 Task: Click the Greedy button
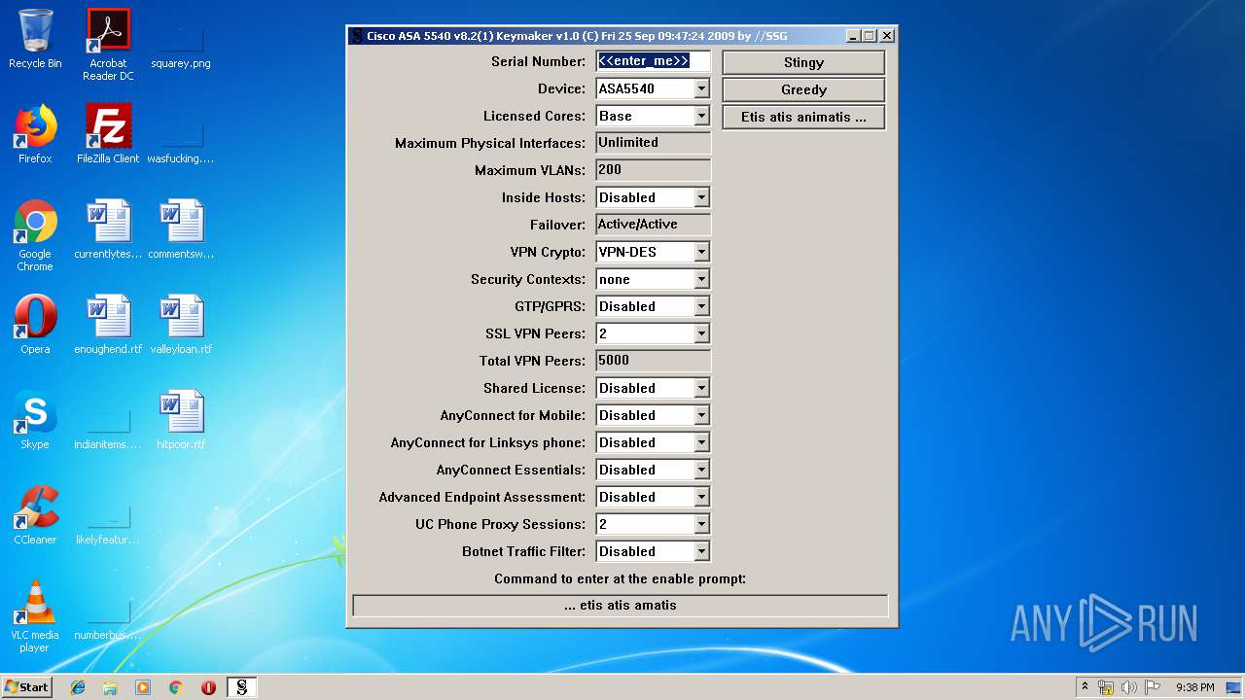click(x=803, y=89)
